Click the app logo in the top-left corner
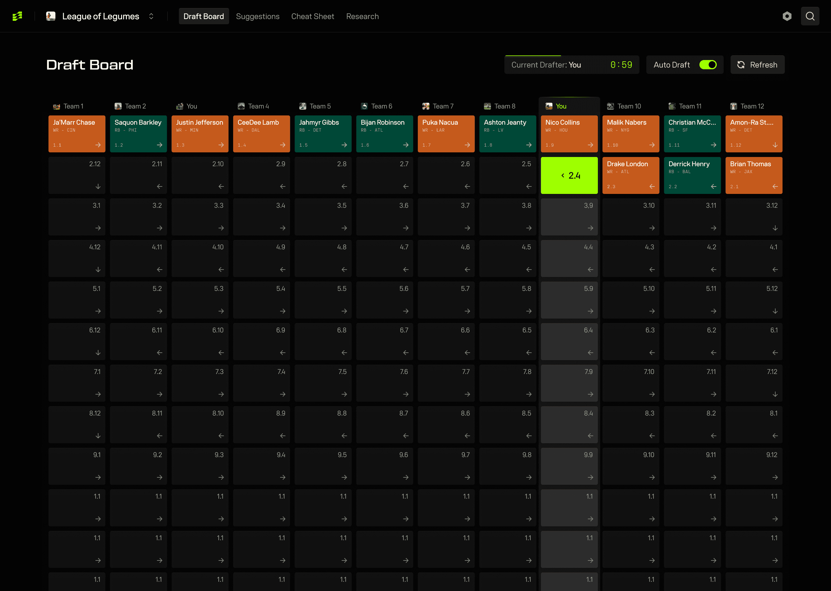Screen dimensions: 831x591 pos(18,16)
